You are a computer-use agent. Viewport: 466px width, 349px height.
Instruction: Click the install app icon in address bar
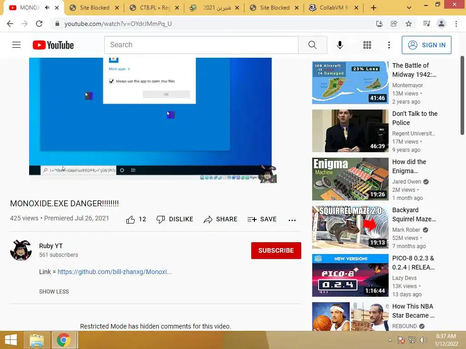pyautogui.click(x=379, y=24)
